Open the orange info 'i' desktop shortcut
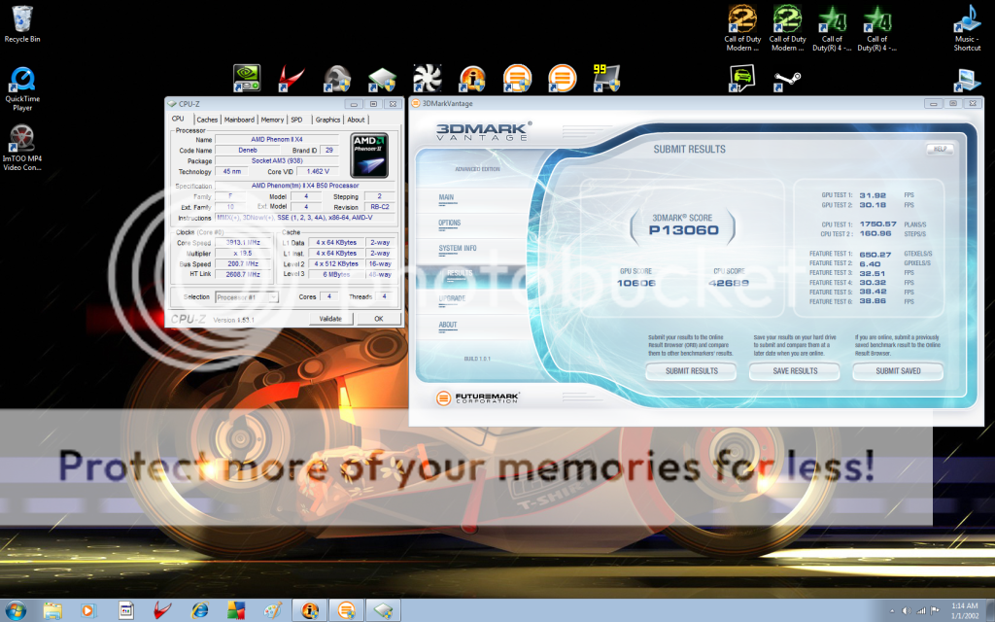The width and height of the screenshot is (995, 622). pos(472,79)
